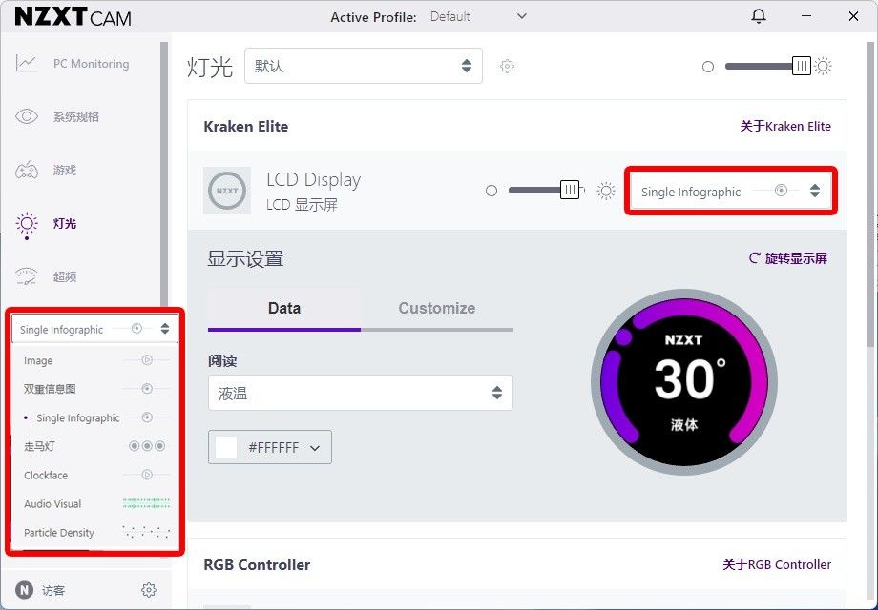Click the LCD minimum brightness circle icon
The width and height of the screenshot is (878, 610).
tap(491, 192)
